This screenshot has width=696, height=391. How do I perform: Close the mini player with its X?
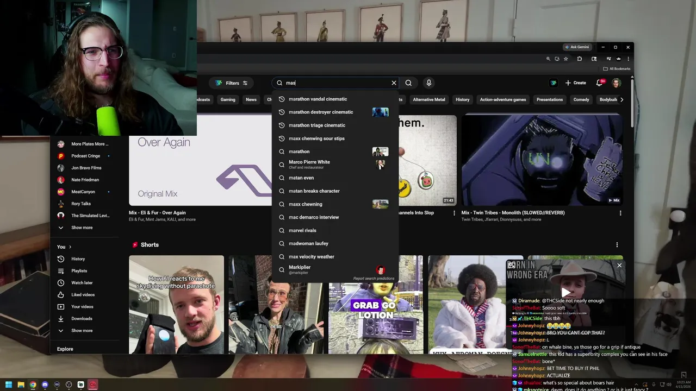click(x=619, y=266)
